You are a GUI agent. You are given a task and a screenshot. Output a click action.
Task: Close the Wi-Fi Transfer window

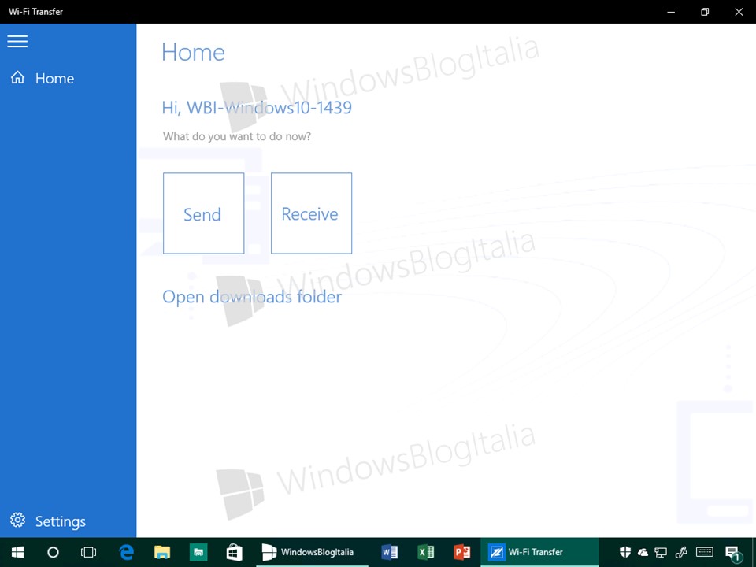[739, 12]
